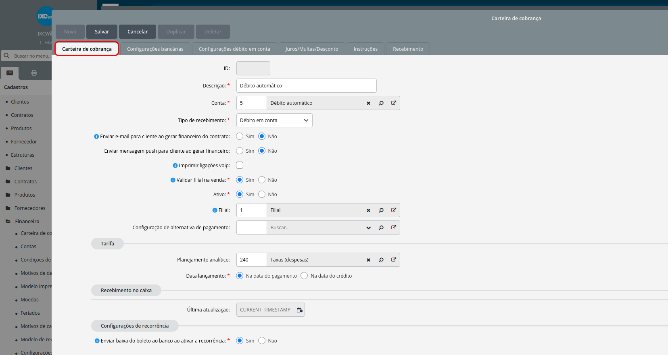
Task: Set Ativo to Não
Action: click(262, 194)
